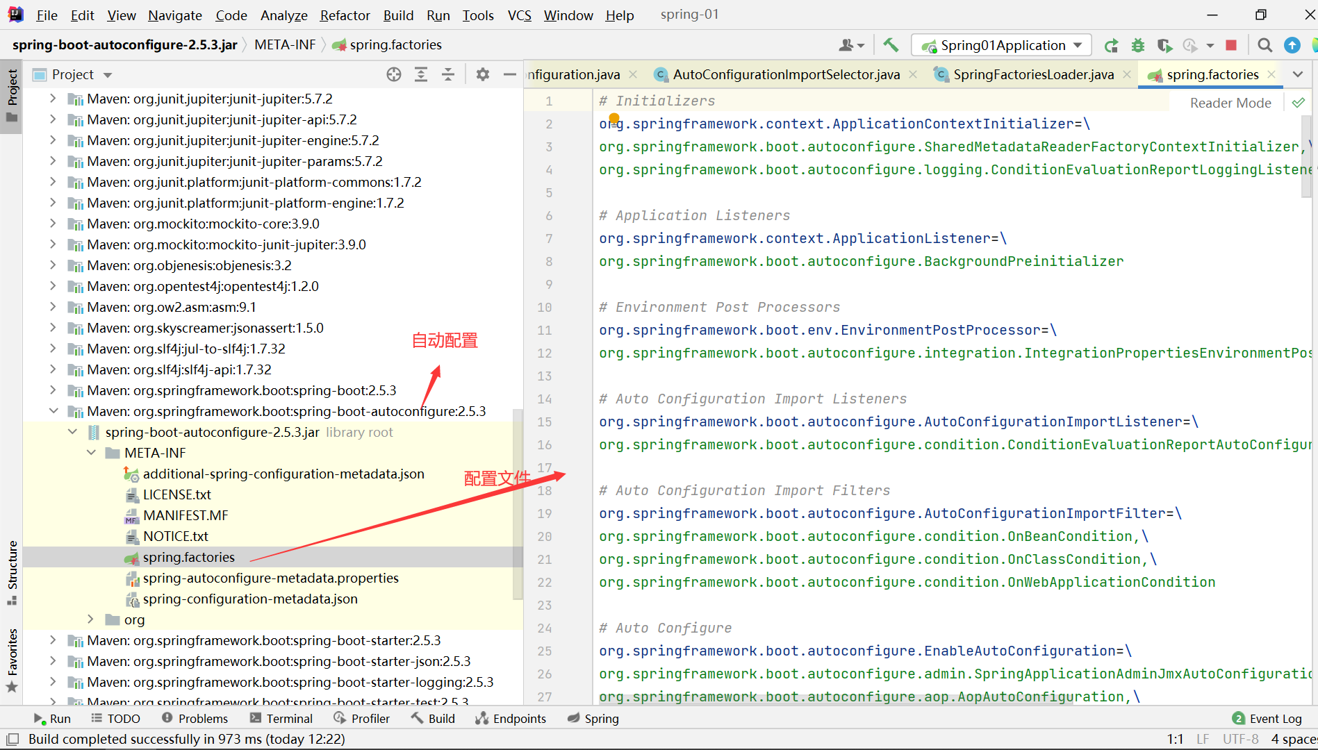Select additional-spring-configuration-metadata.json file

[x=283, y=474]
